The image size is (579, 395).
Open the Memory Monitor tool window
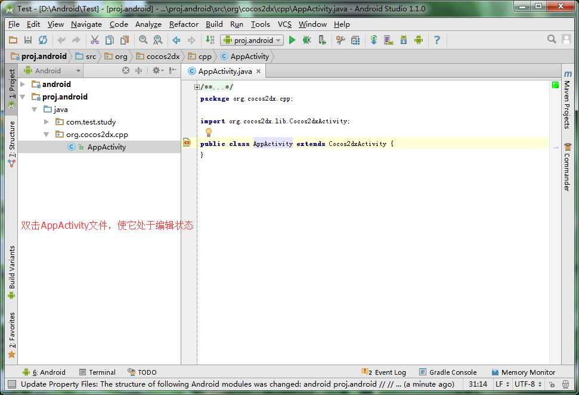[523, 372]
